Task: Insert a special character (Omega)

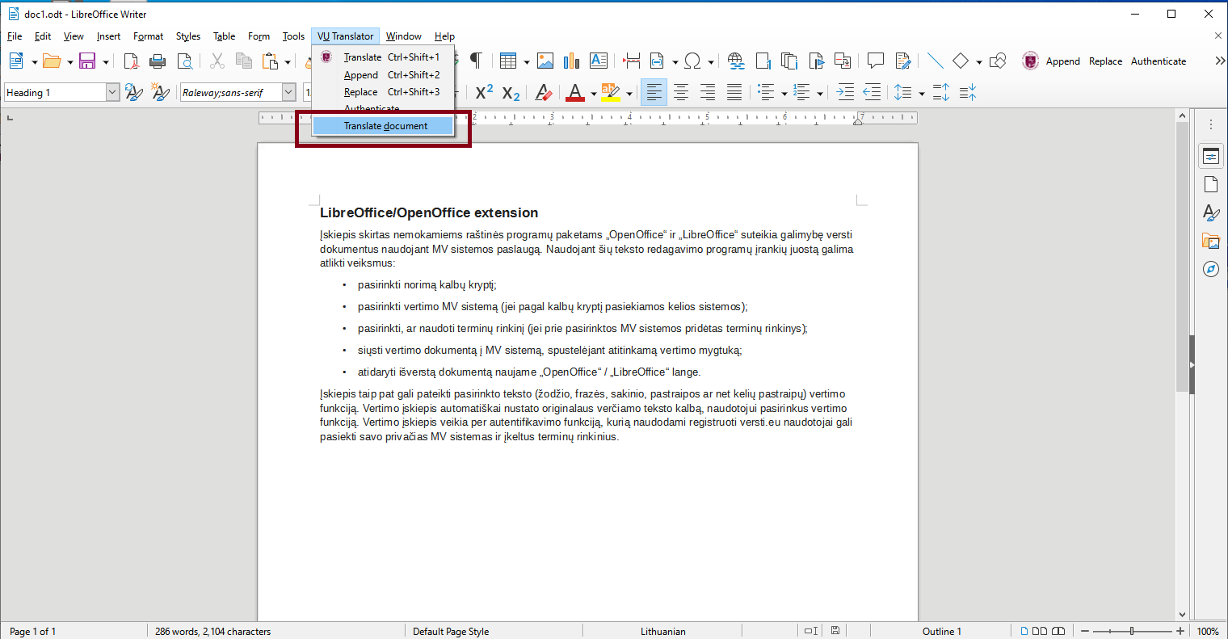Action: (x=692, y=61)
